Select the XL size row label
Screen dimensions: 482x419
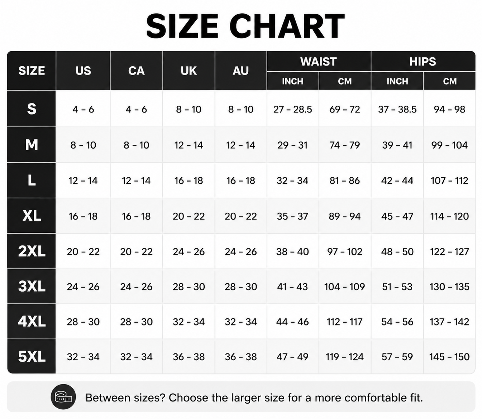(x=32, y=216)
